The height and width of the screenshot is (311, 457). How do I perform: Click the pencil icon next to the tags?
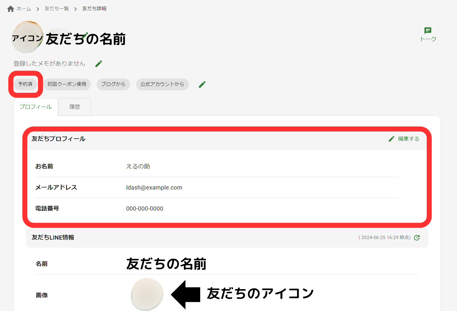point(202,84)
